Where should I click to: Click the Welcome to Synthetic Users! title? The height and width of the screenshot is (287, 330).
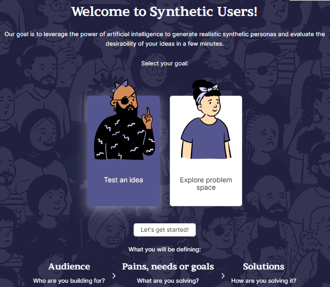(x=164, y=11)
